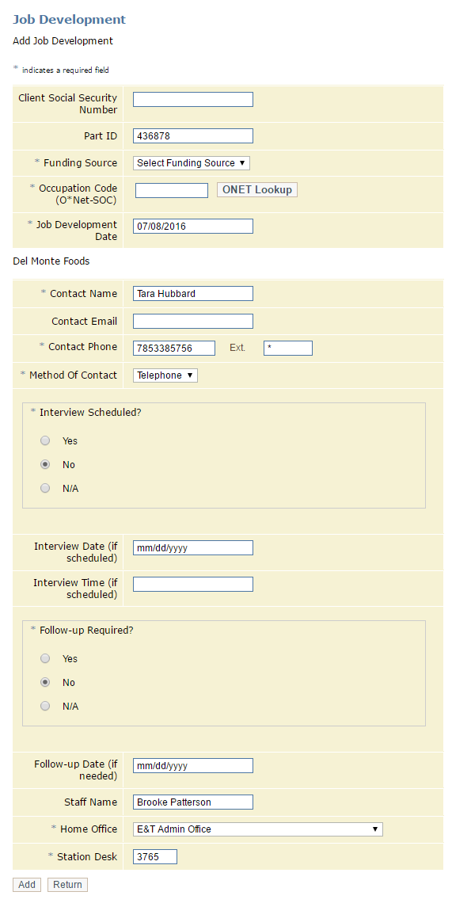Click the ONET Lookup button

tap(257, 190)
